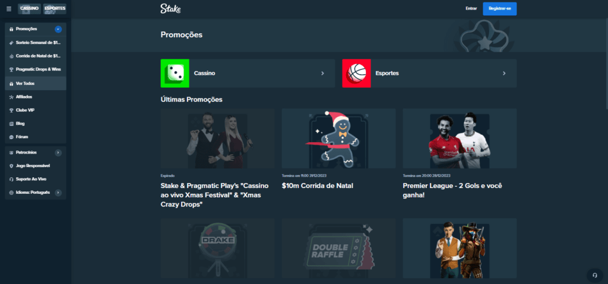Image resolution: width=608 pixels, height=284 pixels.
Task: Open Fórum in sidebar
Action: pos(35,137)
